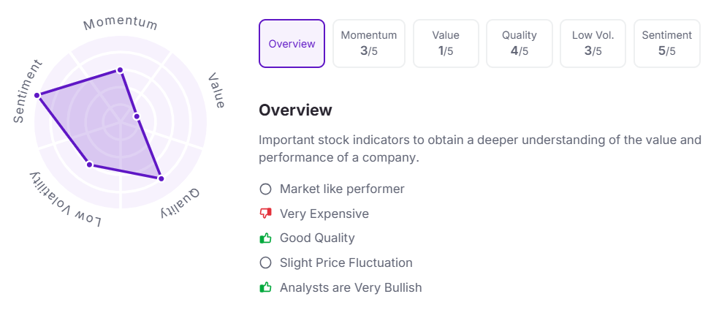Click the Sentiment data point on radar chart
719x313 pixels.
38,95
